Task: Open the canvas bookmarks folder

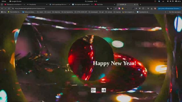Action: click(x=109, y=12)
